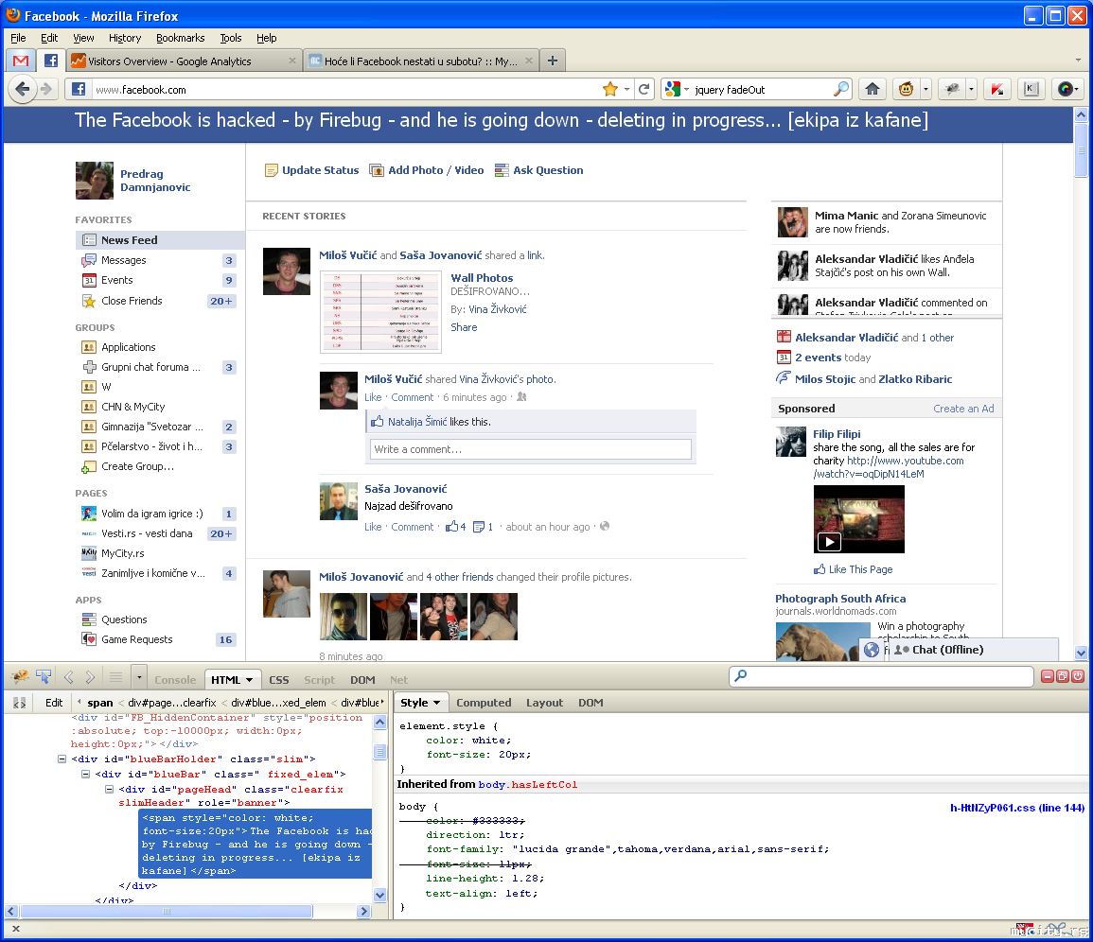Click Ask Question
Image resolution: width=1093 pixels, height=942 pixels.
point(538,170)
